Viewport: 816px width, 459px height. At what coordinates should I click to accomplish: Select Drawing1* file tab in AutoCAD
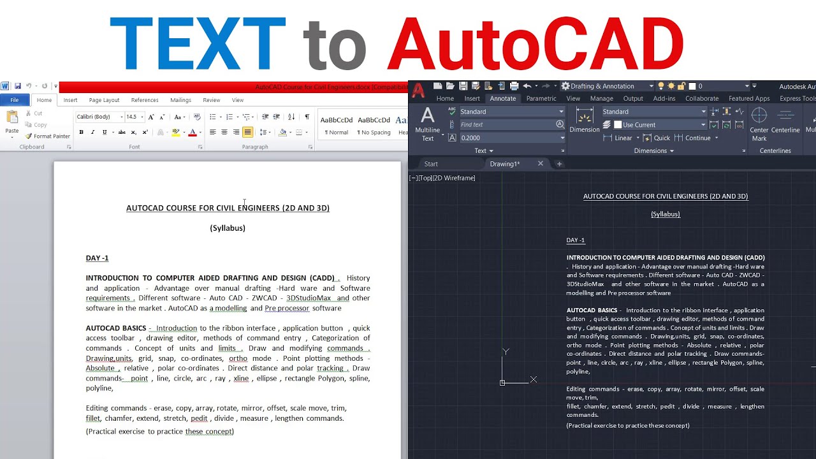(x=504, y=164)
